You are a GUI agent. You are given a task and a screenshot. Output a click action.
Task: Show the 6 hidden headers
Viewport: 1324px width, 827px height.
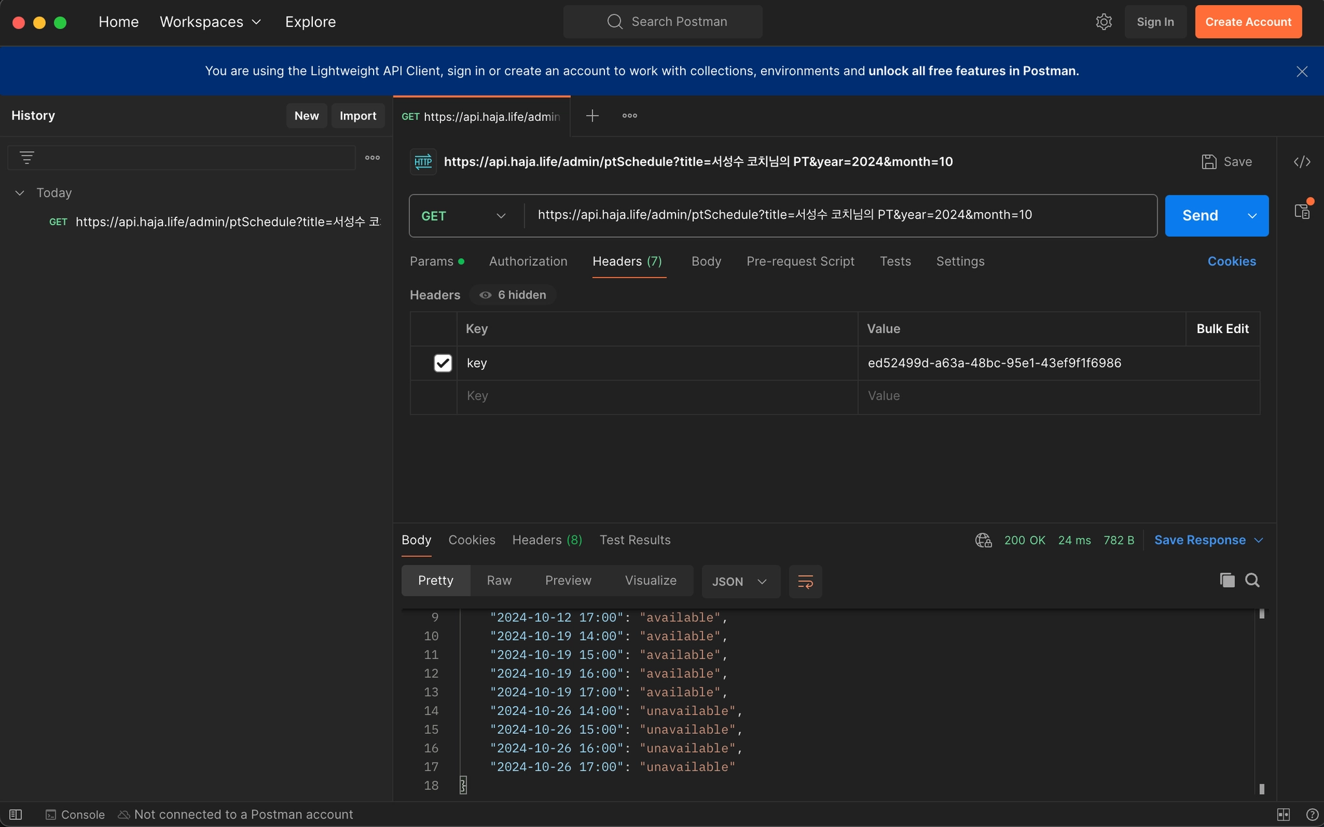pos(513,295)
